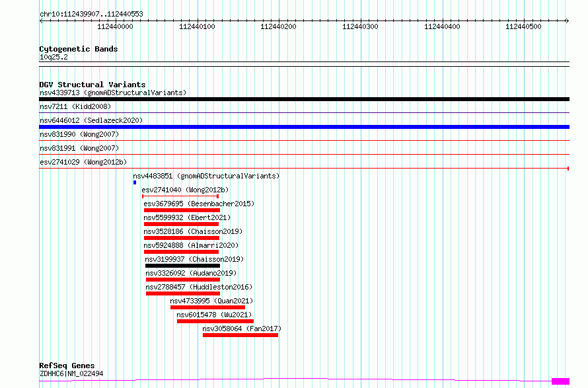
Task: Click the black bar for nsv3199937 (Chaisson2019)
Action: [x=182, y=266]
